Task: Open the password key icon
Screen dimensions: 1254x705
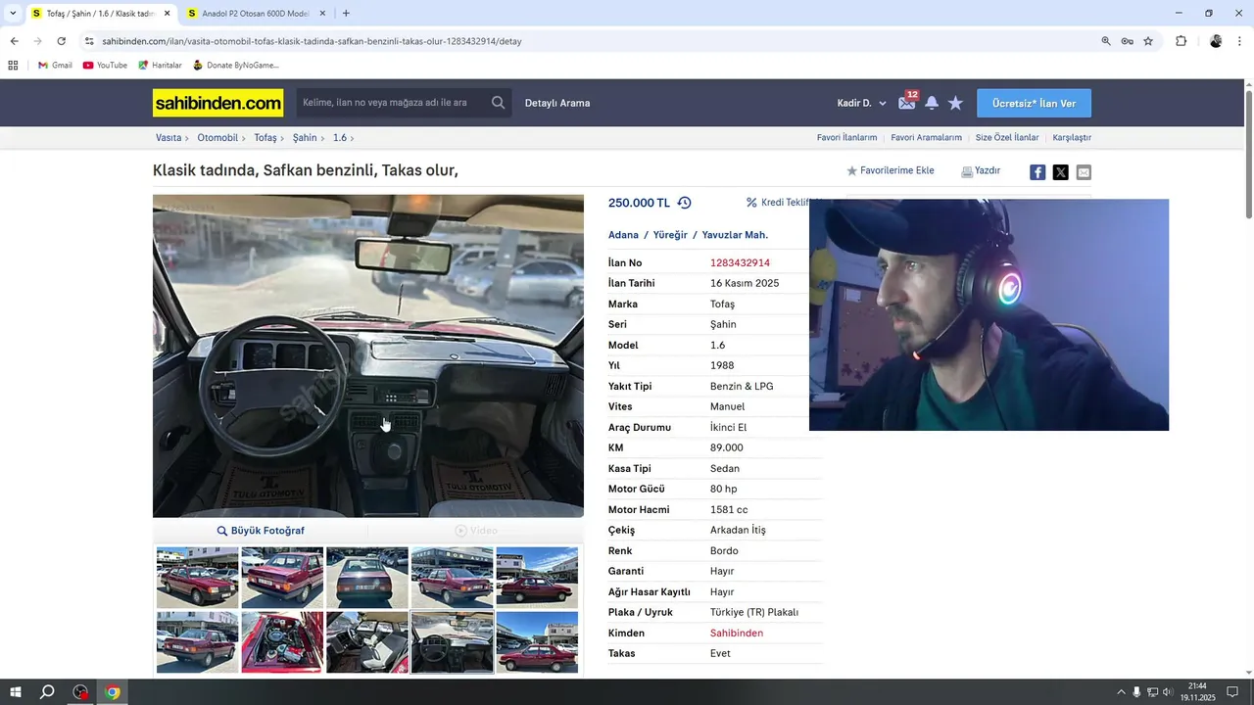Action: pos(1128,41)
